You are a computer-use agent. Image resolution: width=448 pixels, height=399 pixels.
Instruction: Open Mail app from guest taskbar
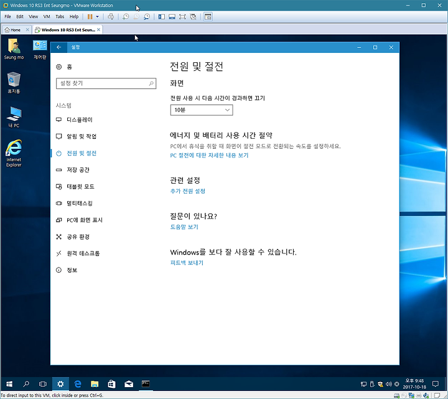click(x=129, y=384)
